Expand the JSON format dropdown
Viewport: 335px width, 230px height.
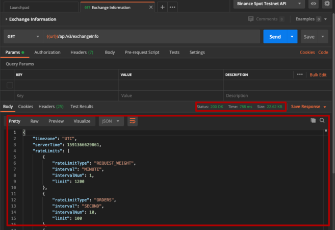click(x=111, y=121)
